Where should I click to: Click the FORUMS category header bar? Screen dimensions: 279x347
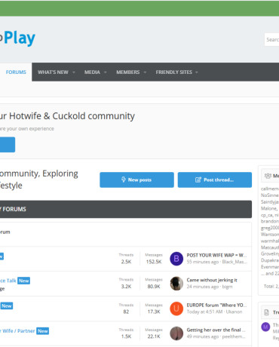pos(126,209)
